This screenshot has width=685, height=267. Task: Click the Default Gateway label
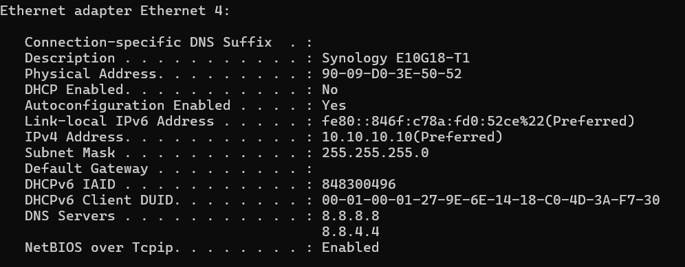pyautogui.click(x=87, y=168)
